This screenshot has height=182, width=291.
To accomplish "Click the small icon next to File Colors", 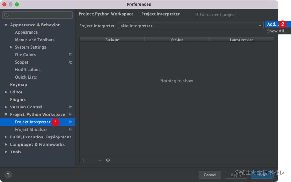I will point(71,55).
